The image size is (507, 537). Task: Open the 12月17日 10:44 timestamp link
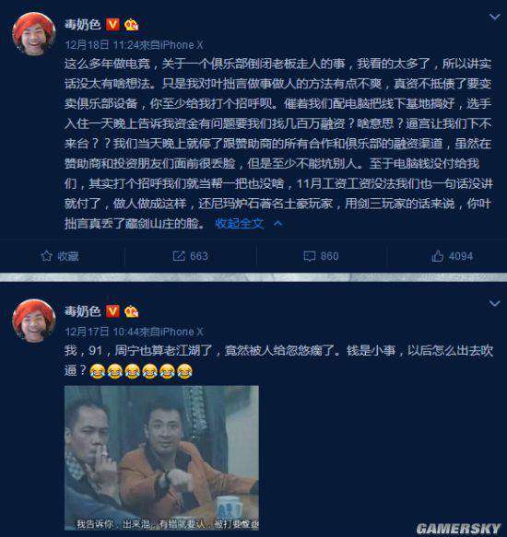tap(101, 332)
